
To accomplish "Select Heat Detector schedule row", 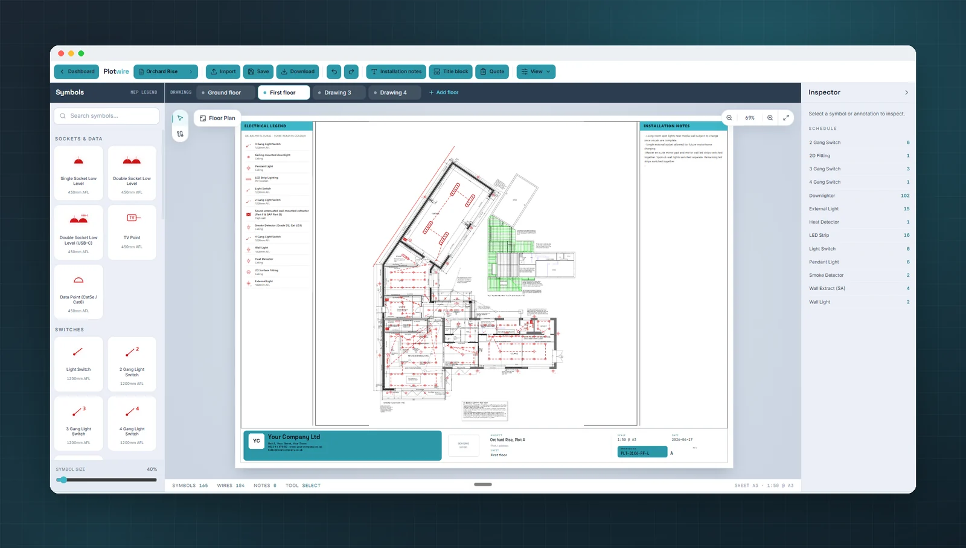I will (859, 222).
